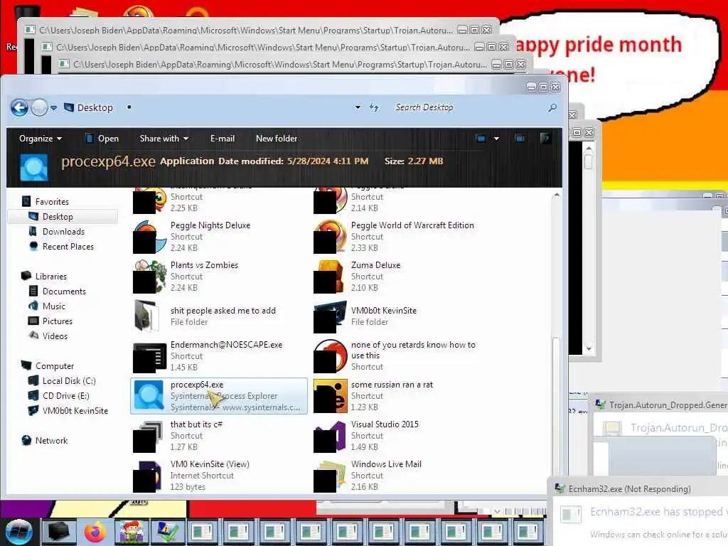
Task: Select Favorites in the navigation pane
Action: pyautogui.click(x=45, y=201)
